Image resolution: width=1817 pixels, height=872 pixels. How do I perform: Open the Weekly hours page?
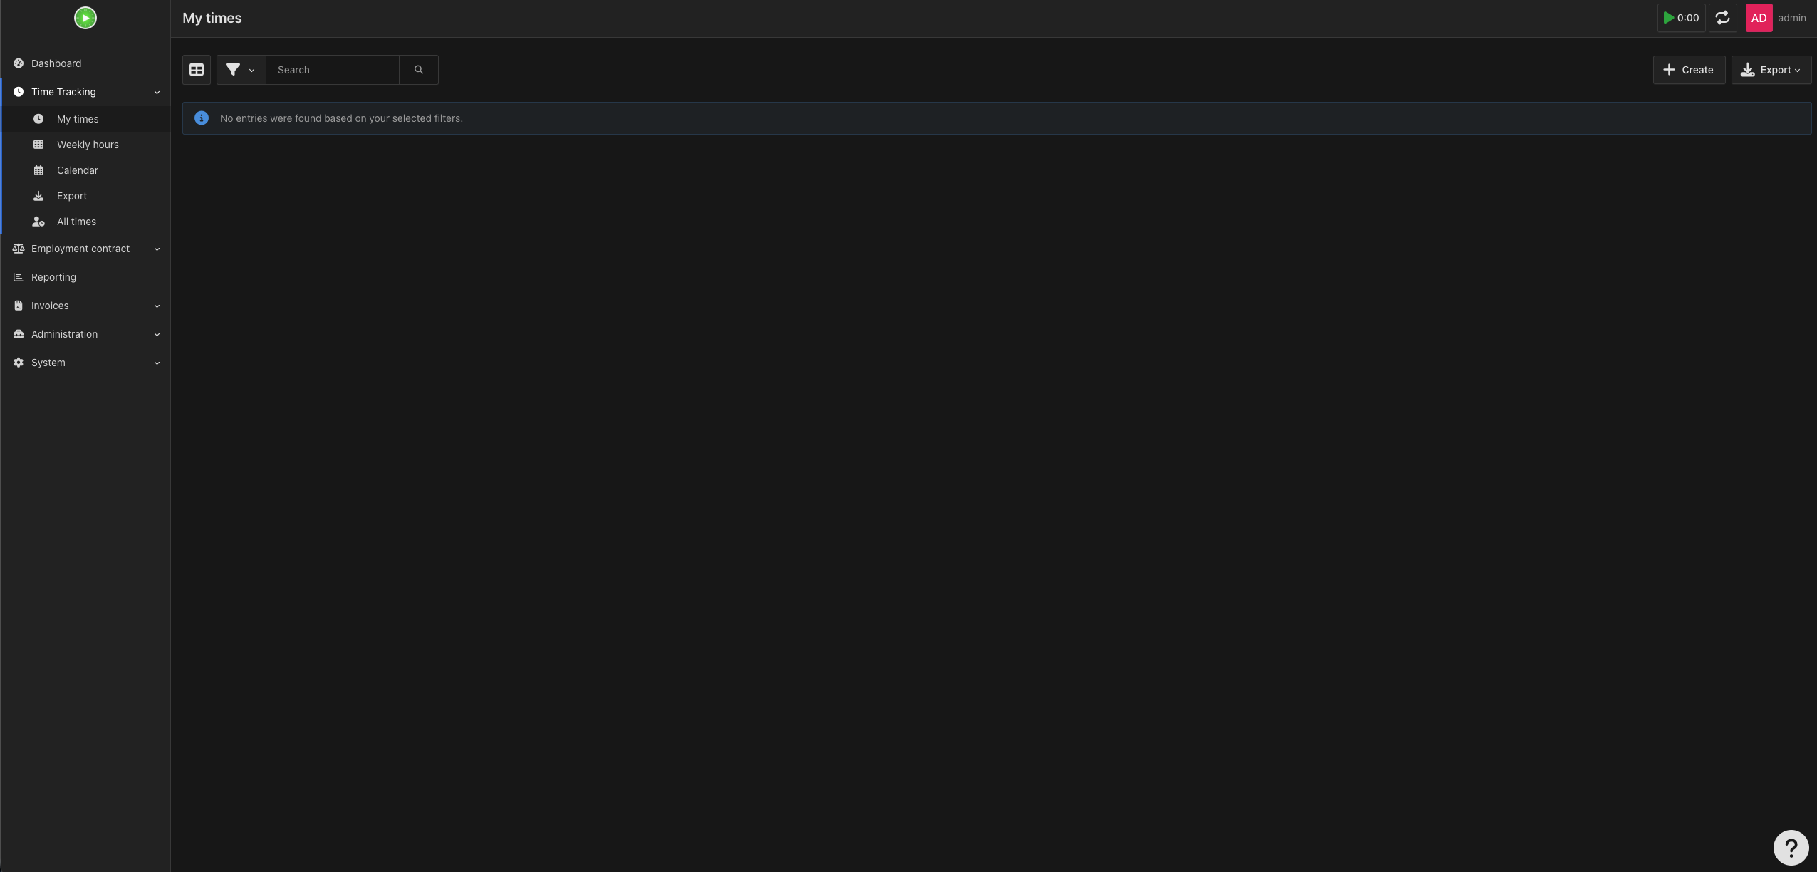pyautogui.click(x=87, y=145)
